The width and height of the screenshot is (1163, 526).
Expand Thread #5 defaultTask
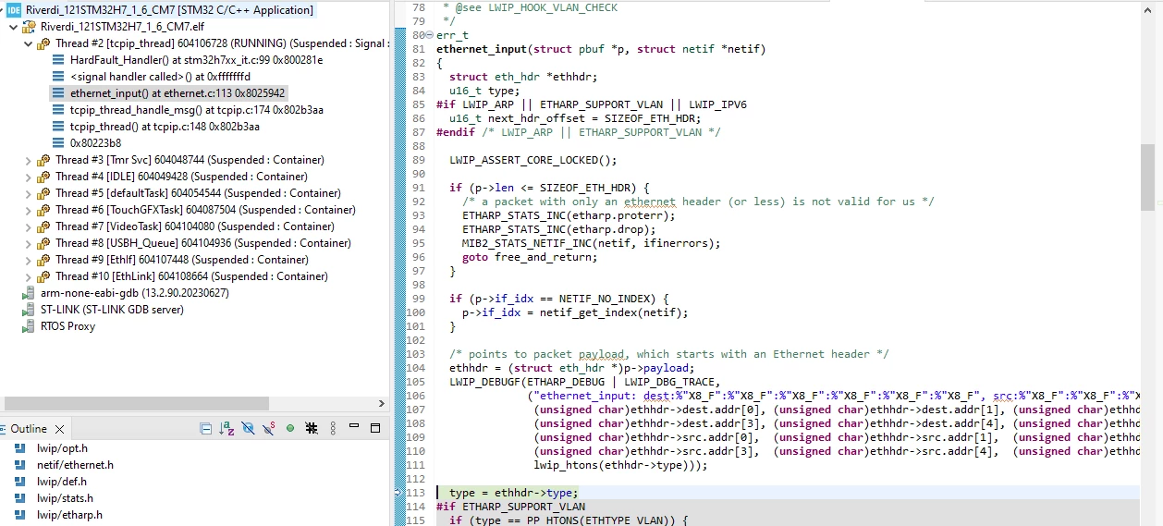point(29,193)
